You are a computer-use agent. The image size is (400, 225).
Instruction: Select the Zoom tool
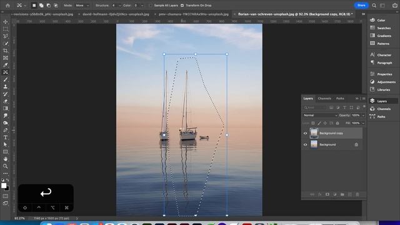point(6,166)
